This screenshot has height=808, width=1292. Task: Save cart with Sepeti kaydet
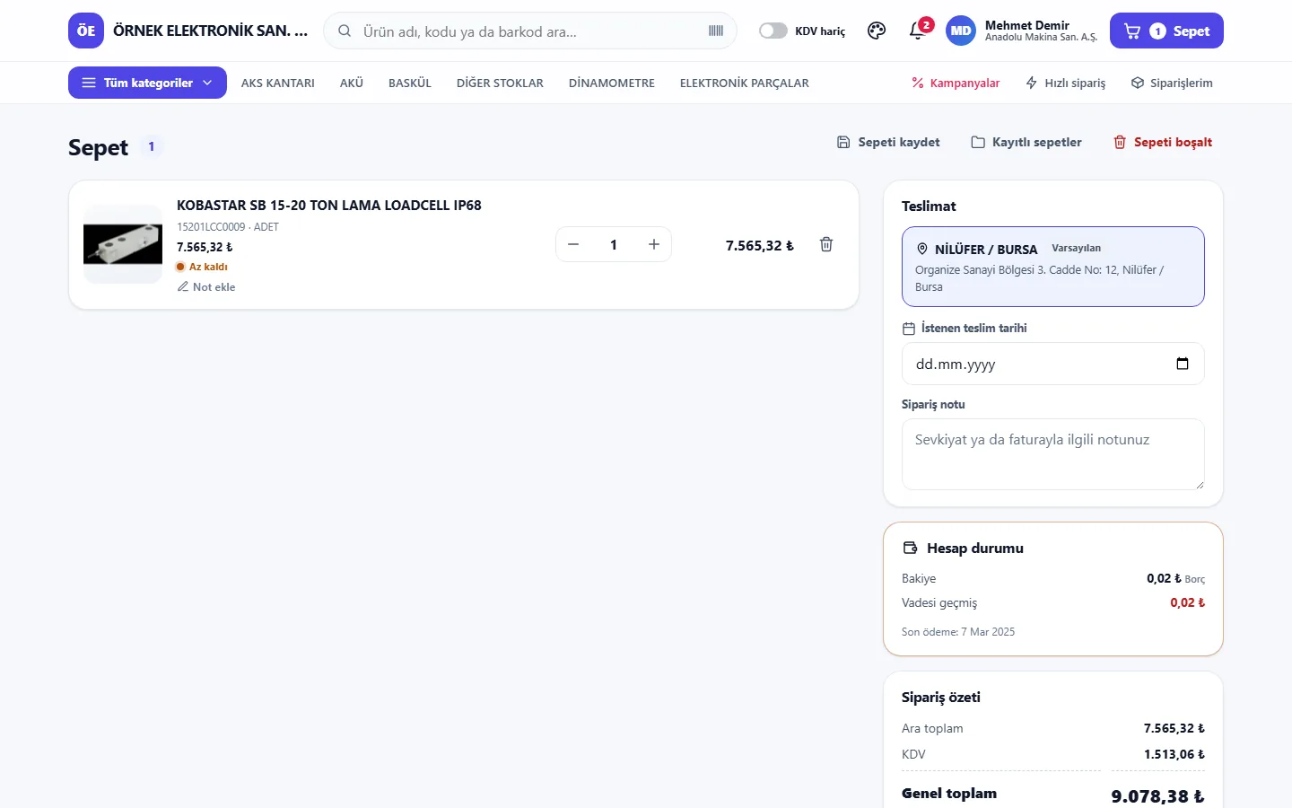[888, 142]
